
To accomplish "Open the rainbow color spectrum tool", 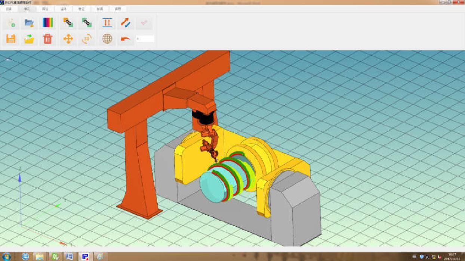I will (x=48, y=23).
